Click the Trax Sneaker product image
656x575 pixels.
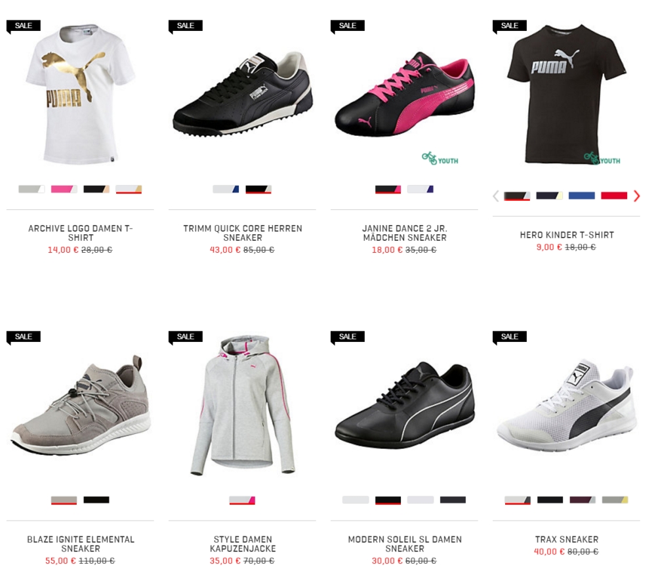pos(567,404)
